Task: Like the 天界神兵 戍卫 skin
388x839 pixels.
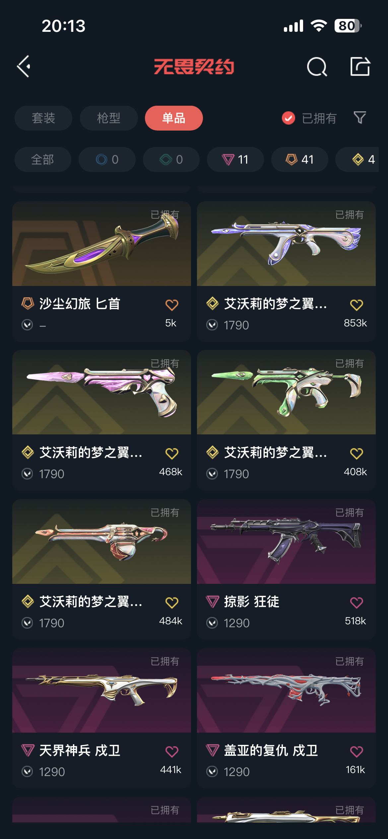Action: 172,751
